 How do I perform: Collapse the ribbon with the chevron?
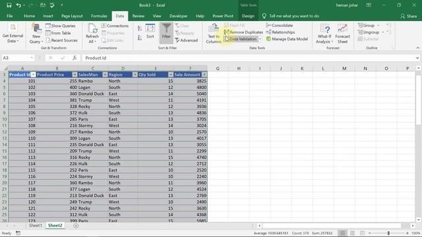pos(417,48)
